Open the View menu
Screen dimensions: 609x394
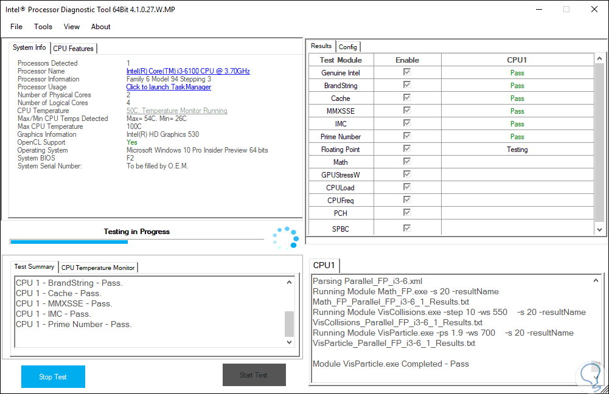(x=71, y=26)
